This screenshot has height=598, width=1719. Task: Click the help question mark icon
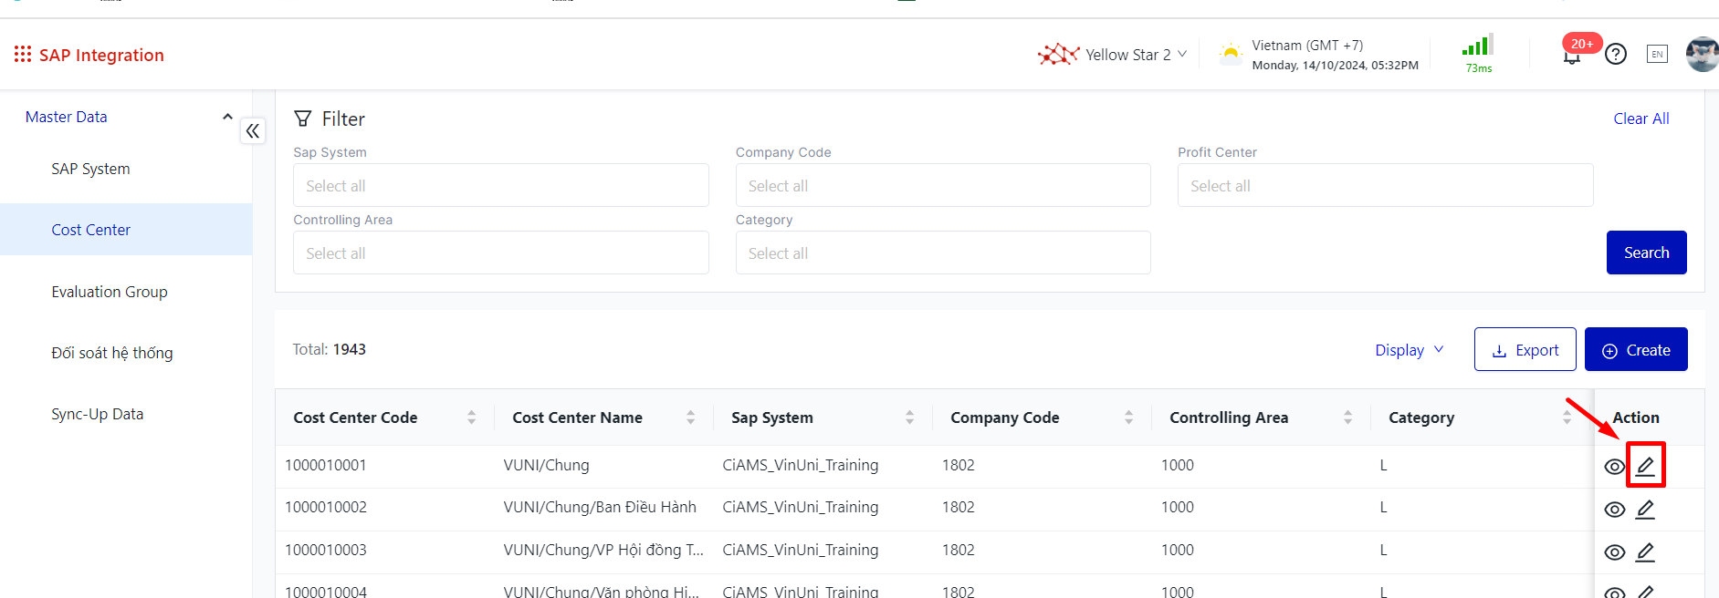coord(1616,55)
